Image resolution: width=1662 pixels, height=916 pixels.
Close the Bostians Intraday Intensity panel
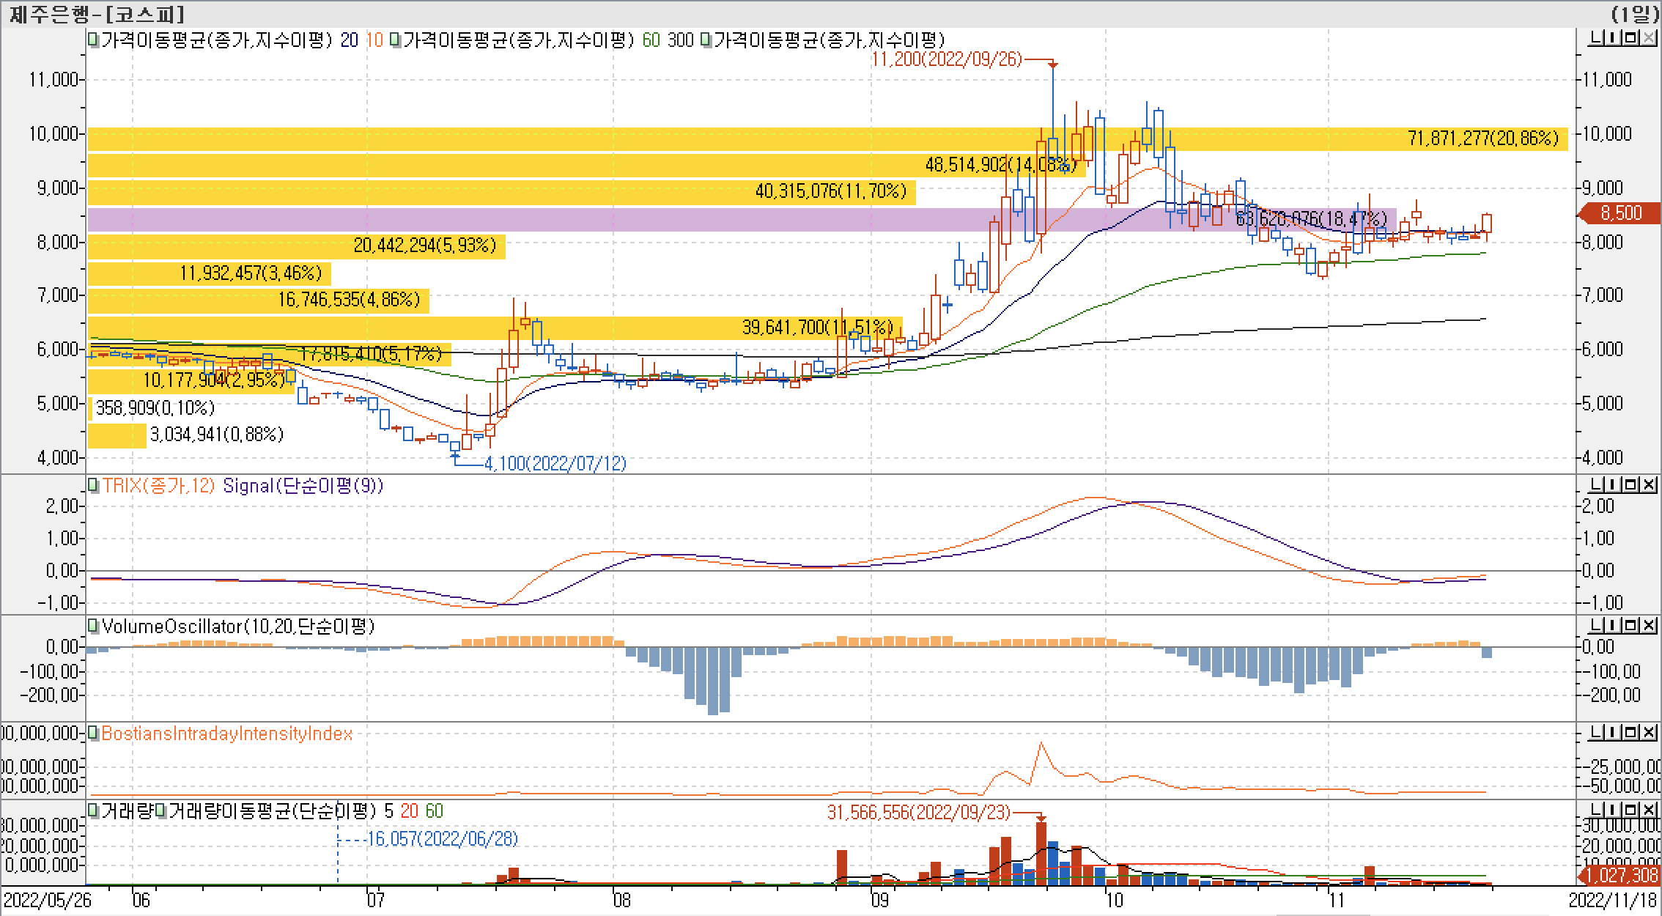point(1648,732)
